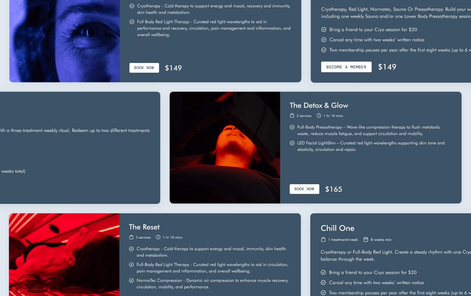Click the bag icon next to '2 services'
The image size is (471, 296).
point(292,116)
